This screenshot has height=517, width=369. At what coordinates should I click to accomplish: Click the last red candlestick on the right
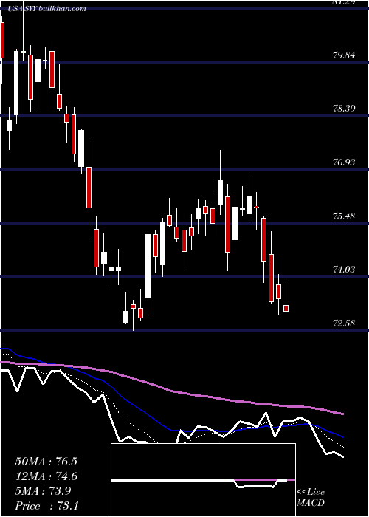pos(286,308)
